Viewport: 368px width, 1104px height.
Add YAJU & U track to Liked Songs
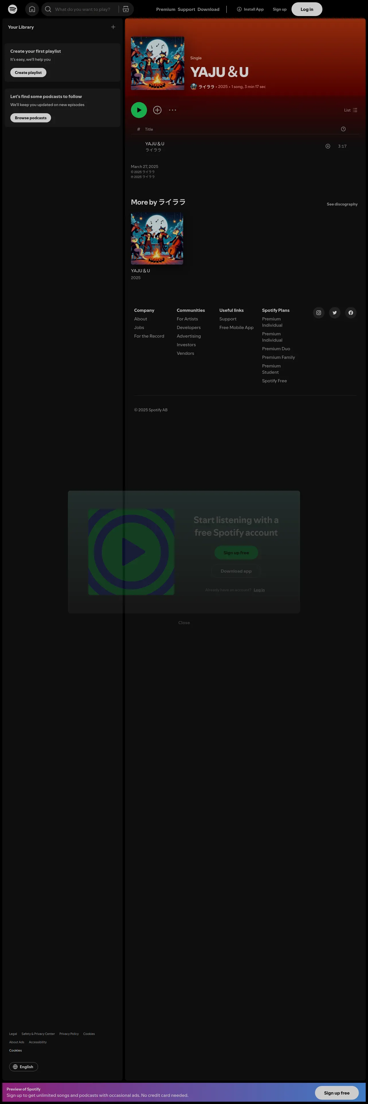328,146
